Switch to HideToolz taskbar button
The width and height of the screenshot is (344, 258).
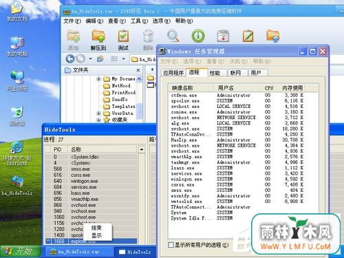pos(136,252)
